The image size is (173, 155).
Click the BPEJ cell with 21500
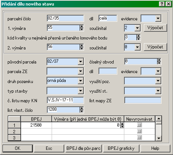pyautogui.click(x=36, y=125)
